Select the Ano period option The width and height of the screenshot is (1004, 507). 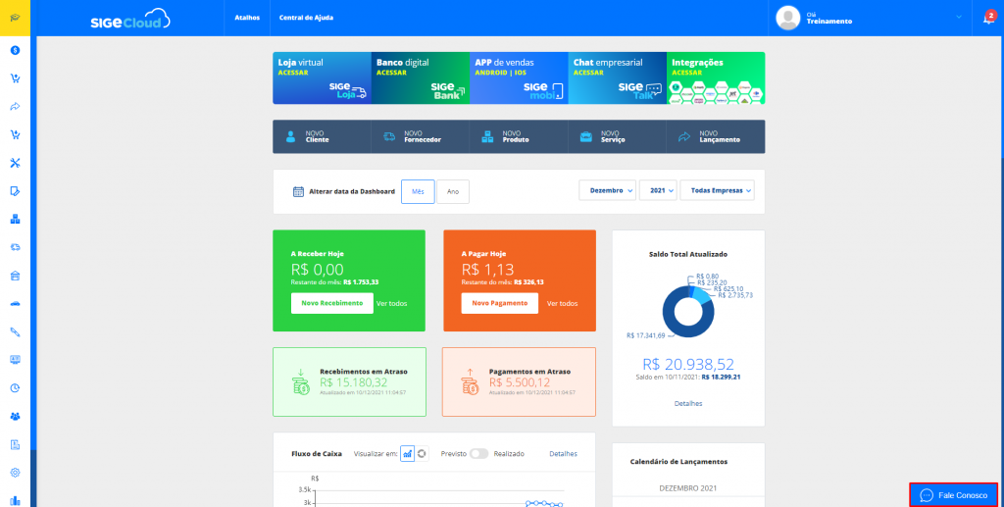coord(453,191)
